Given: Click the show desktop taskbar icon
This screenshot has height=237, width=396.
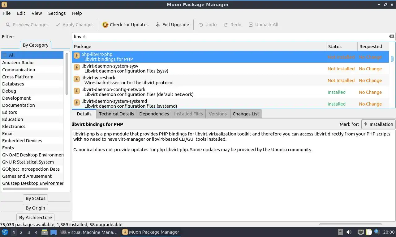Looking at the screenshot, I should point(54,232).
